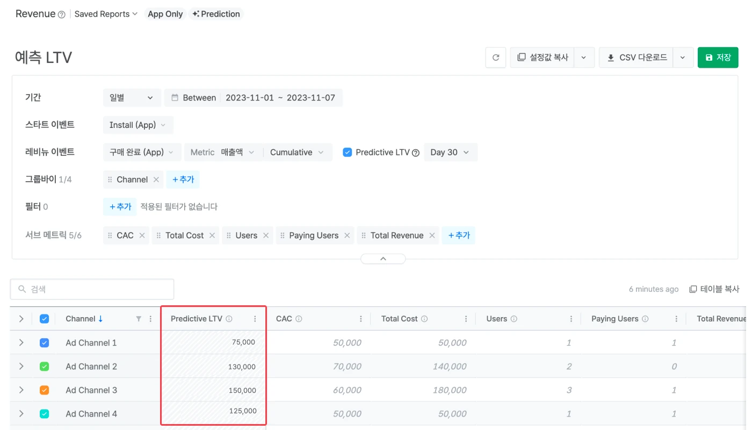
Task: Expand the Ad Channel 1 row
Action: pyautogui.click(x=21, y=343)
